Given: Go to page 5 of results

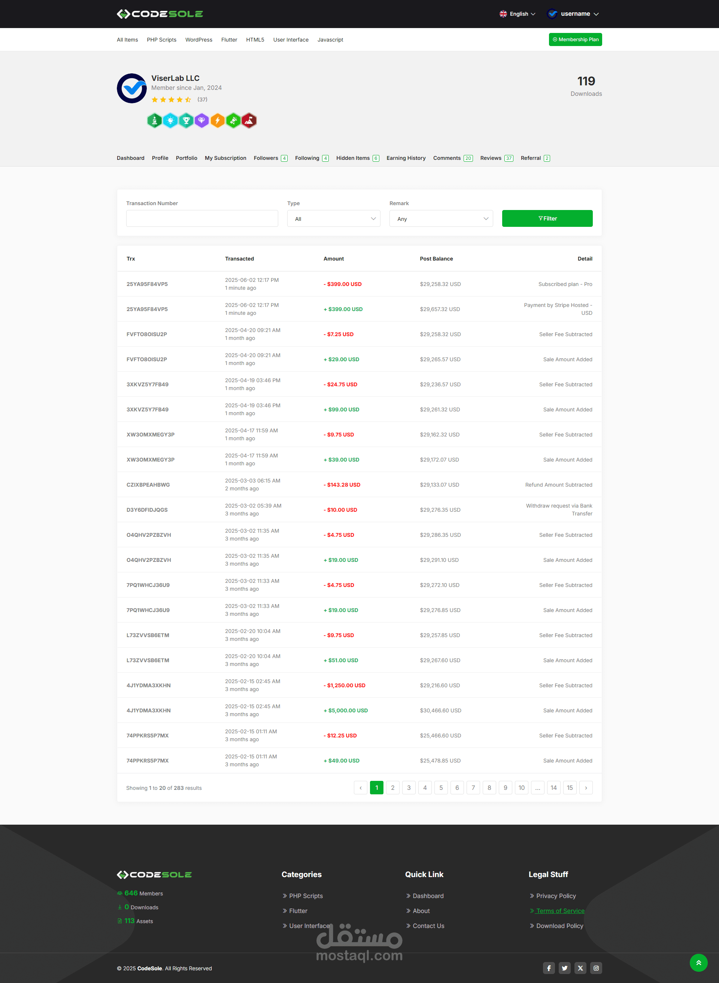Looking at the screenshot, I should click(x=441, y=788).
